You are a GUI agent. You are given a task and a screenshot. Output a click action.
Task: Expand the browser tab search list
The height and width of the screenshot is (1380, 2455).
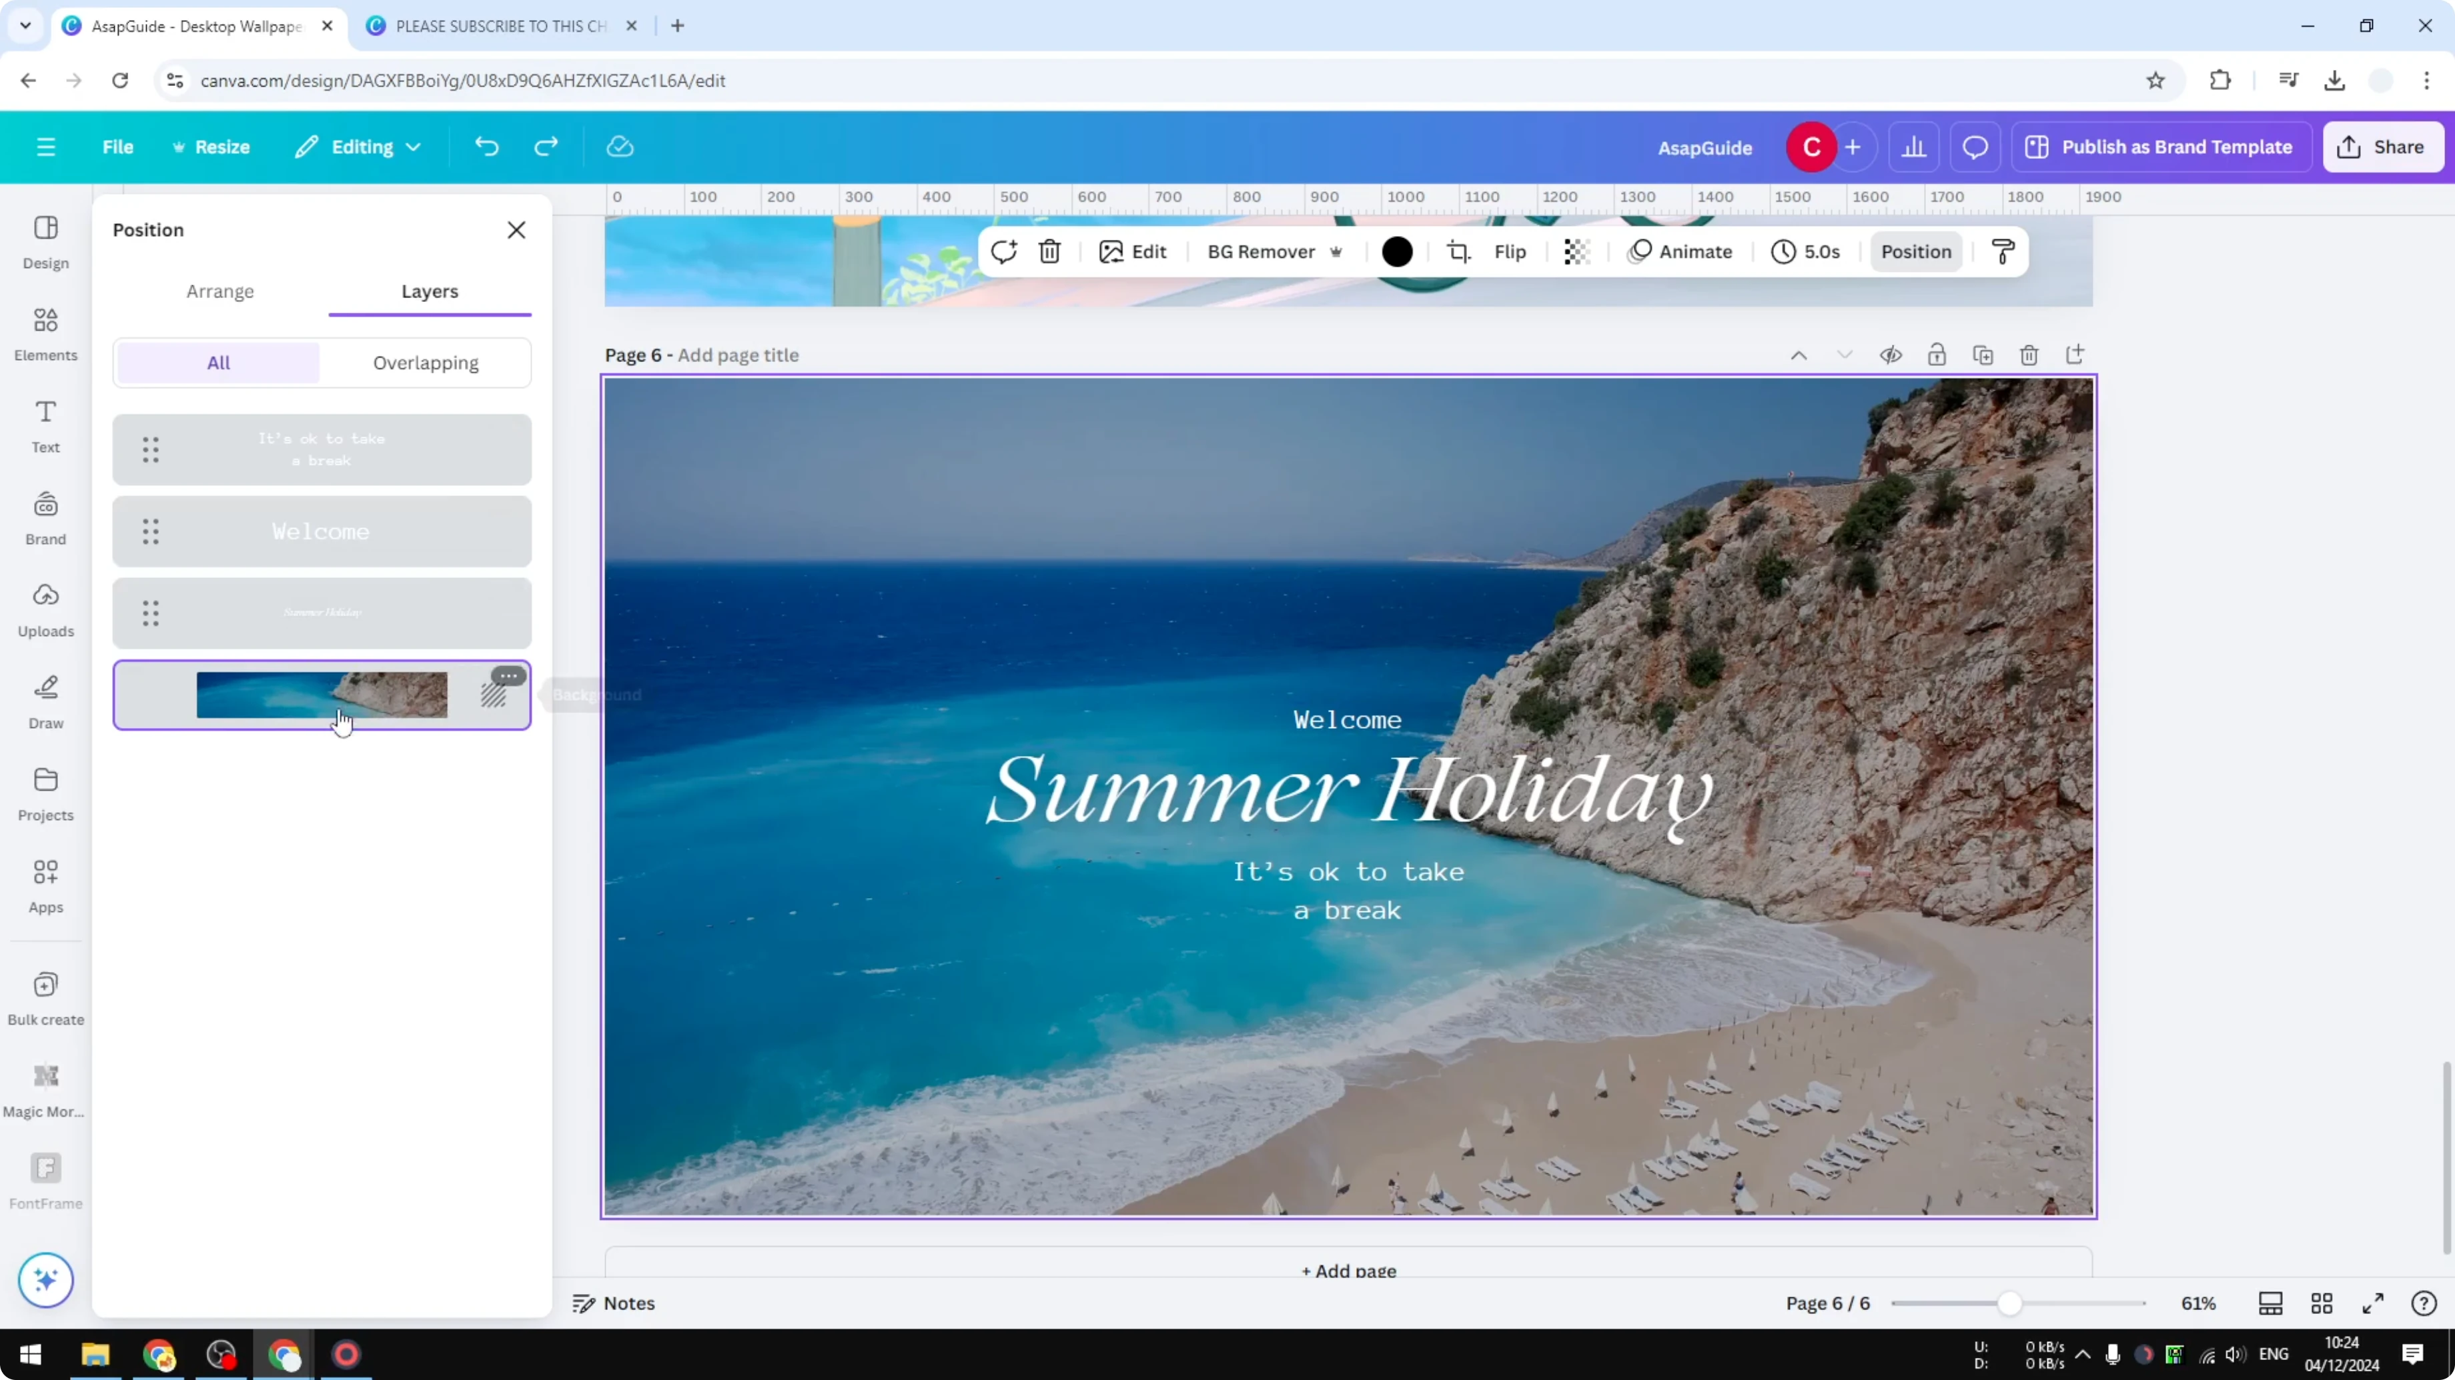coord(25,26)
